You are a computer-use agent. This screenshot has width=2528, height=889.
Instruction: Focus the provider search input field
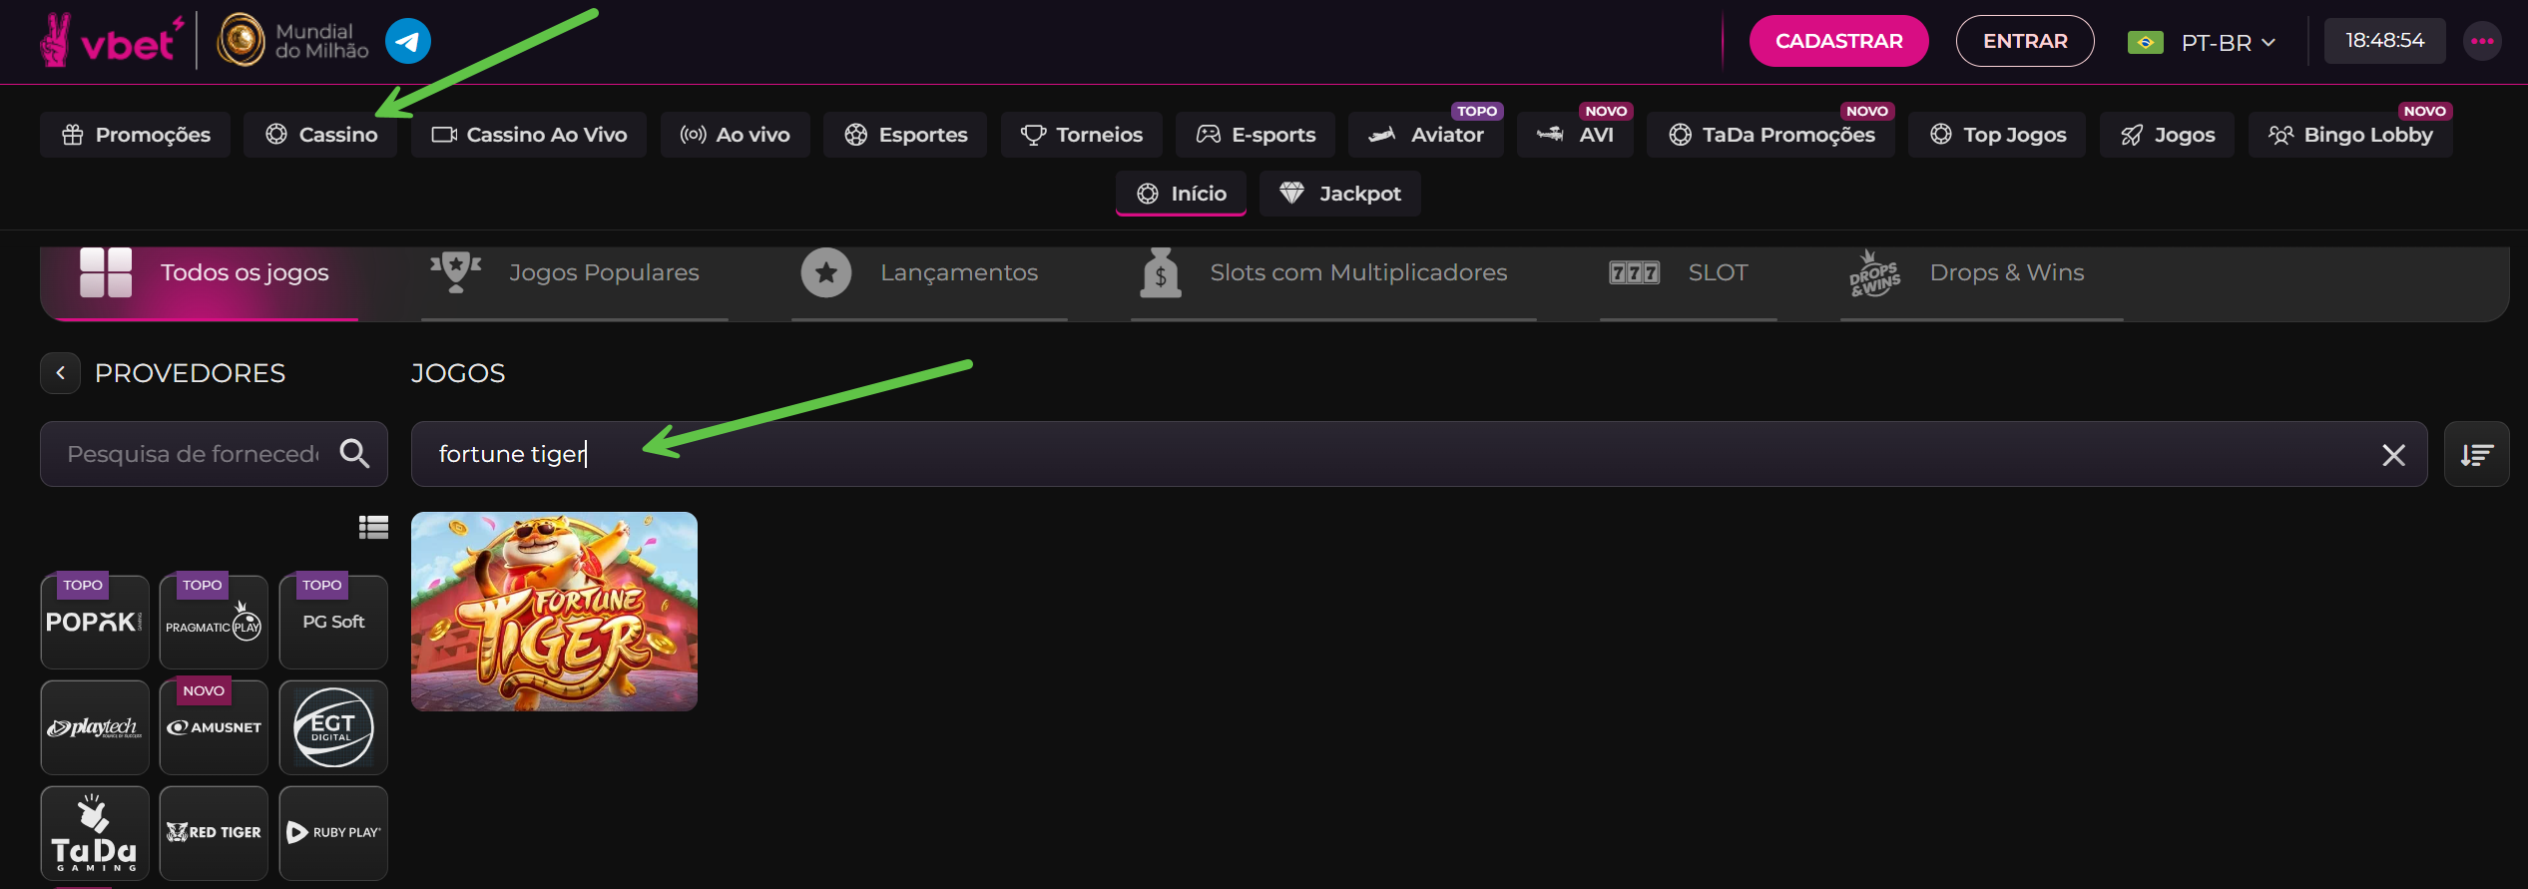pyautogui.click(x=192, y=454)
